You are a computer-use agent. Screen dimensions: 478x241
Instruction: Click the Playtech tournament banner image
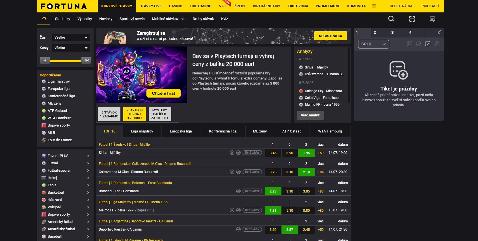(x=142, y=75)
